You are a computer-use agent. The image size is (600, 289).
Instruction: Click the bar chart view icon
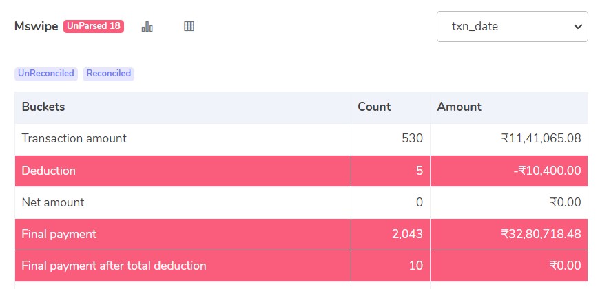point(147,26)
